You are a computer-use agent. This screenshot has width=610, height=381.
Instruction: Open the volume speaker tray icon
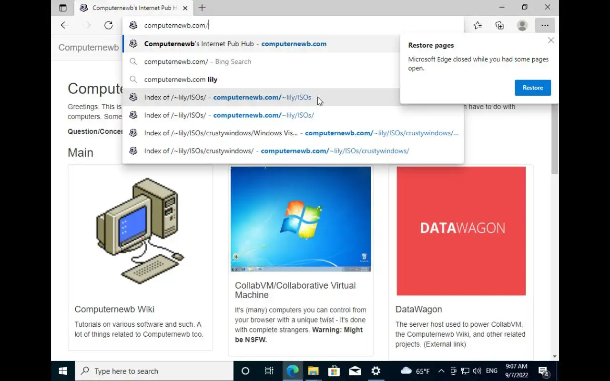(478, 371)
